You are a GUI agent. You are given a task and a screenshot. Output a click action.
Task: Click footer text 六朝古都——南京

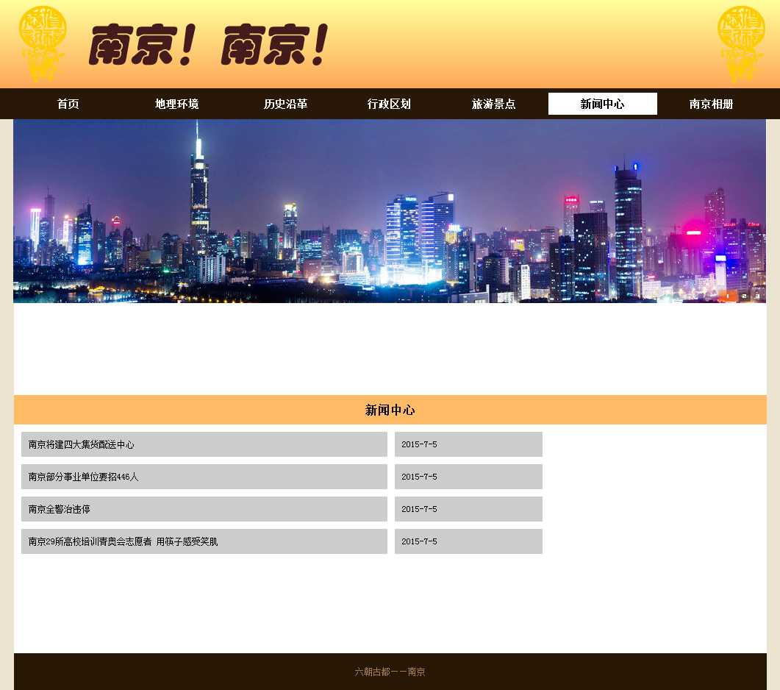390,672
